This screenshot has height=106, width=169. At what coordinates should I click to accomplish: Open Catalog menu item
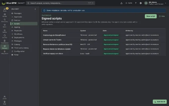24,44
